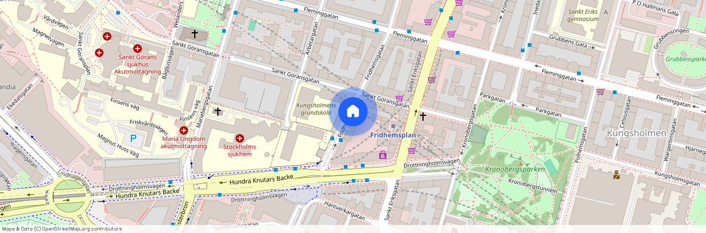This screenshot has height=233, width=706.
Task: Click the blue home location marker
Action: pyautogui.click(x=353, y=112)
